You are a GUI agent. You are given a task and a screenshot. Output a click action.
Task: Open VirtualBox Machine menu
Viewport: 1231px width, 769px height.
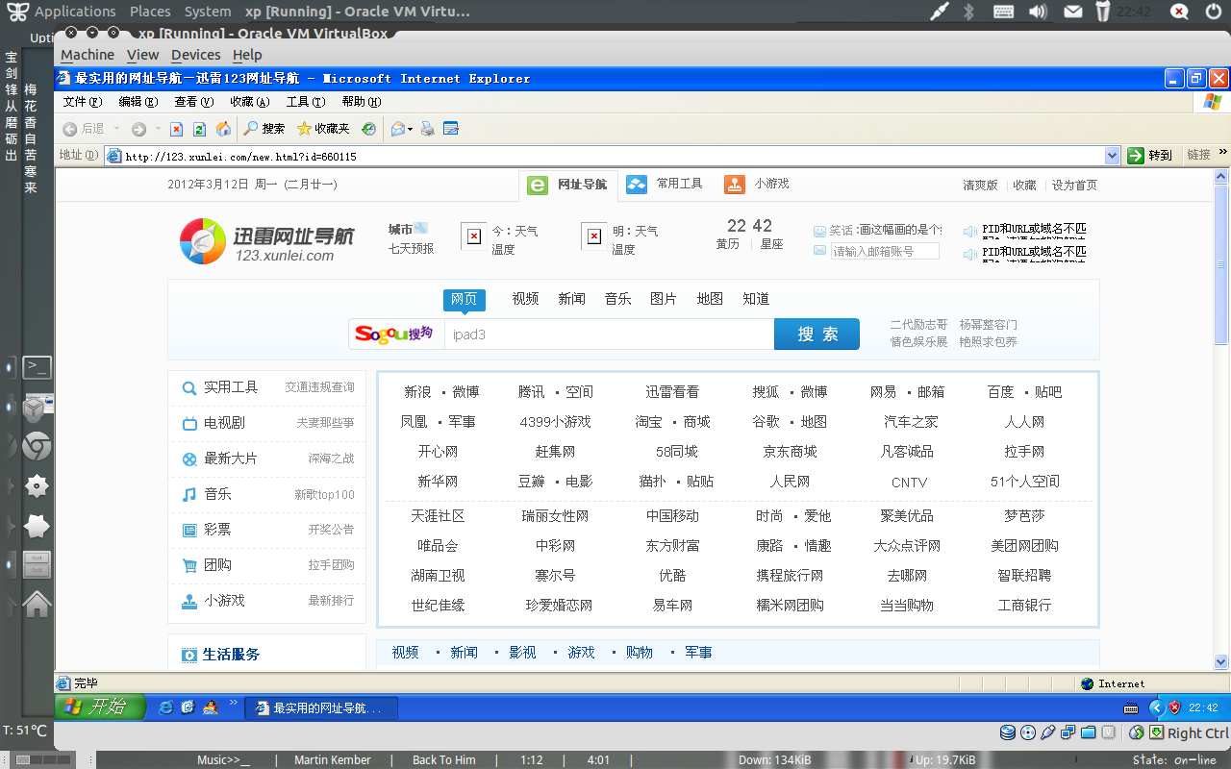pos(88,55)
